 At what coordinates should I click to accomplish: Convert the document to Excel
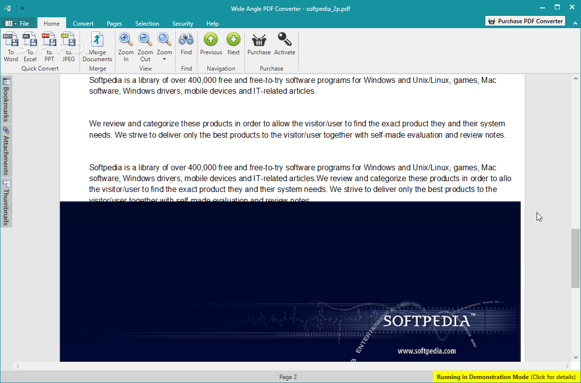click(x=30, y=47)
